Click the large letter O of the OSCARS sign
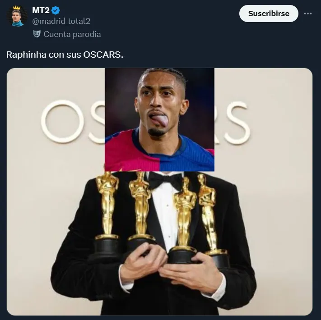 click(x=62, y=121)
